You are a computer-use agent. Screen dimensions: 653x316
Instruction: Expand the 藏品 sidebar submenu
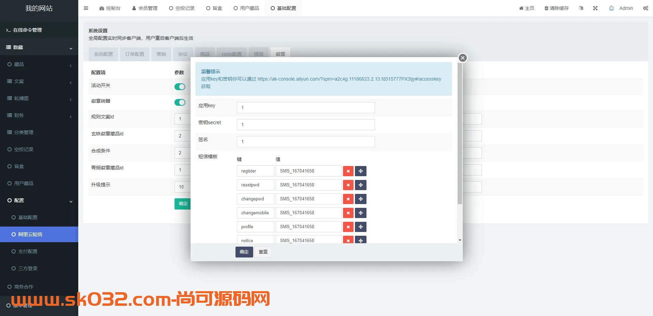pos(39,64)
